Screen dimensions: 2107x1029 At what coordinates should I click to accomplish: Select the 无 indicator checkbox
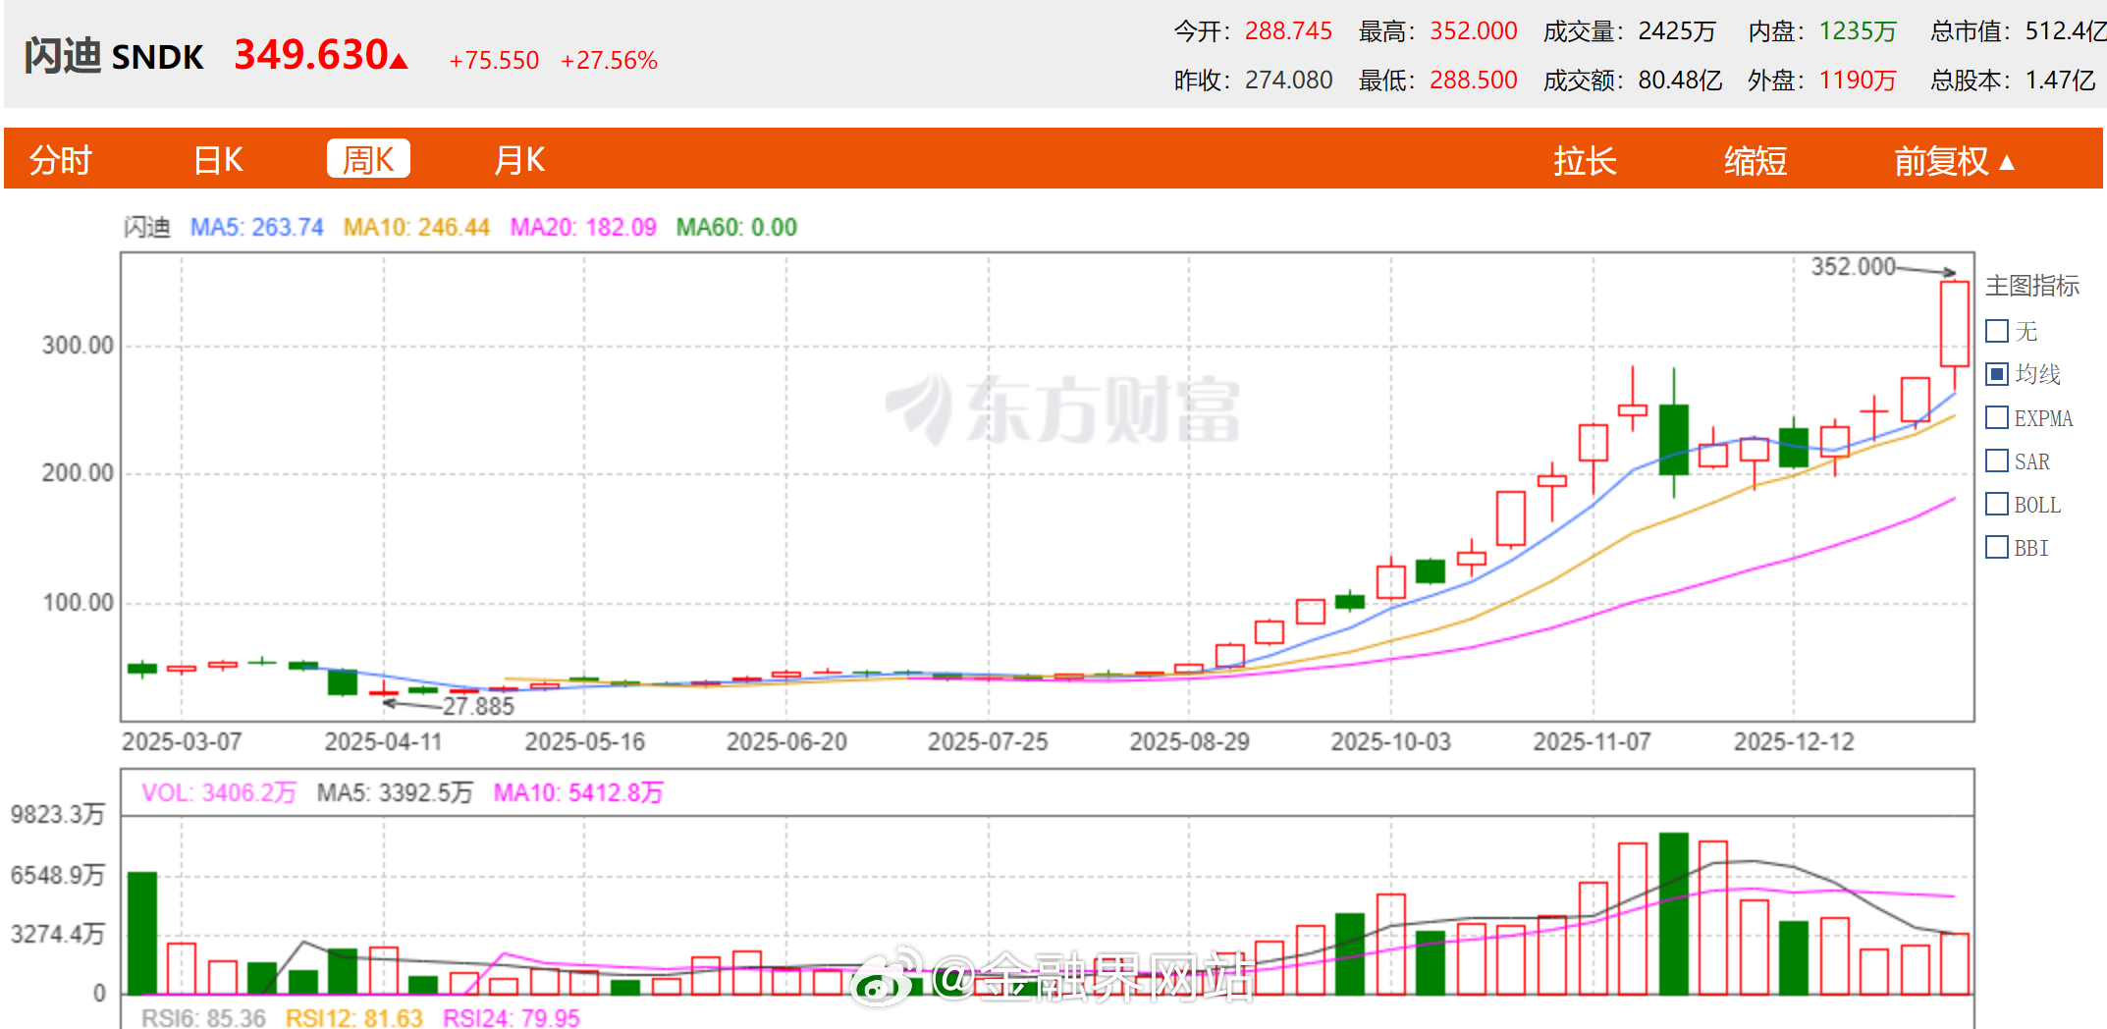1996,331
